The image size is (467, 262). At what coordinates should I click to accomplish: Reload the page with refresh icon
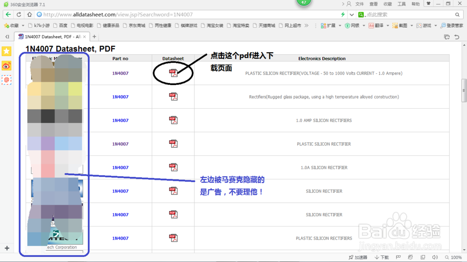tap(19, 14)
